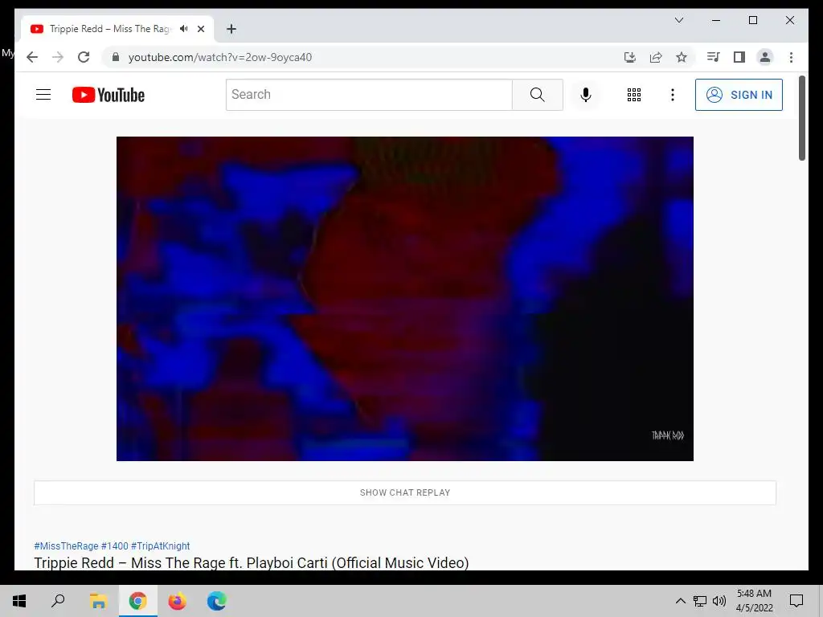Click the Chrome taskbar icon
The image size is (823, 617).
click(x=137, y=601)
